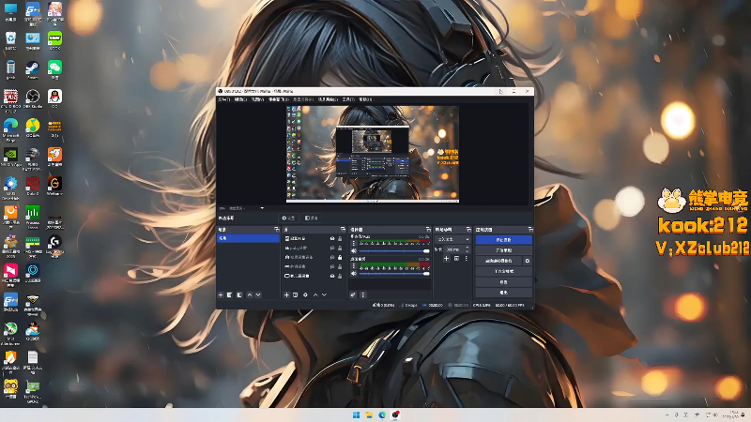Pop out the Scene Transitions dock icon
Screen dimensions: 751x422
click(468, 230)
